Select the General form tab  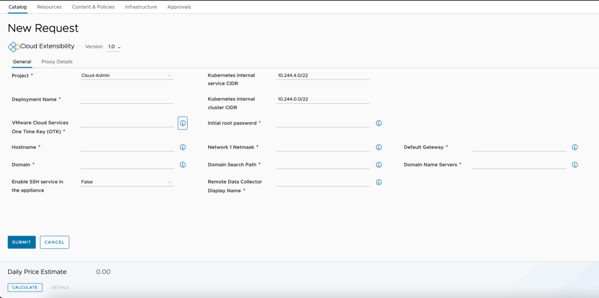point(22,62)
